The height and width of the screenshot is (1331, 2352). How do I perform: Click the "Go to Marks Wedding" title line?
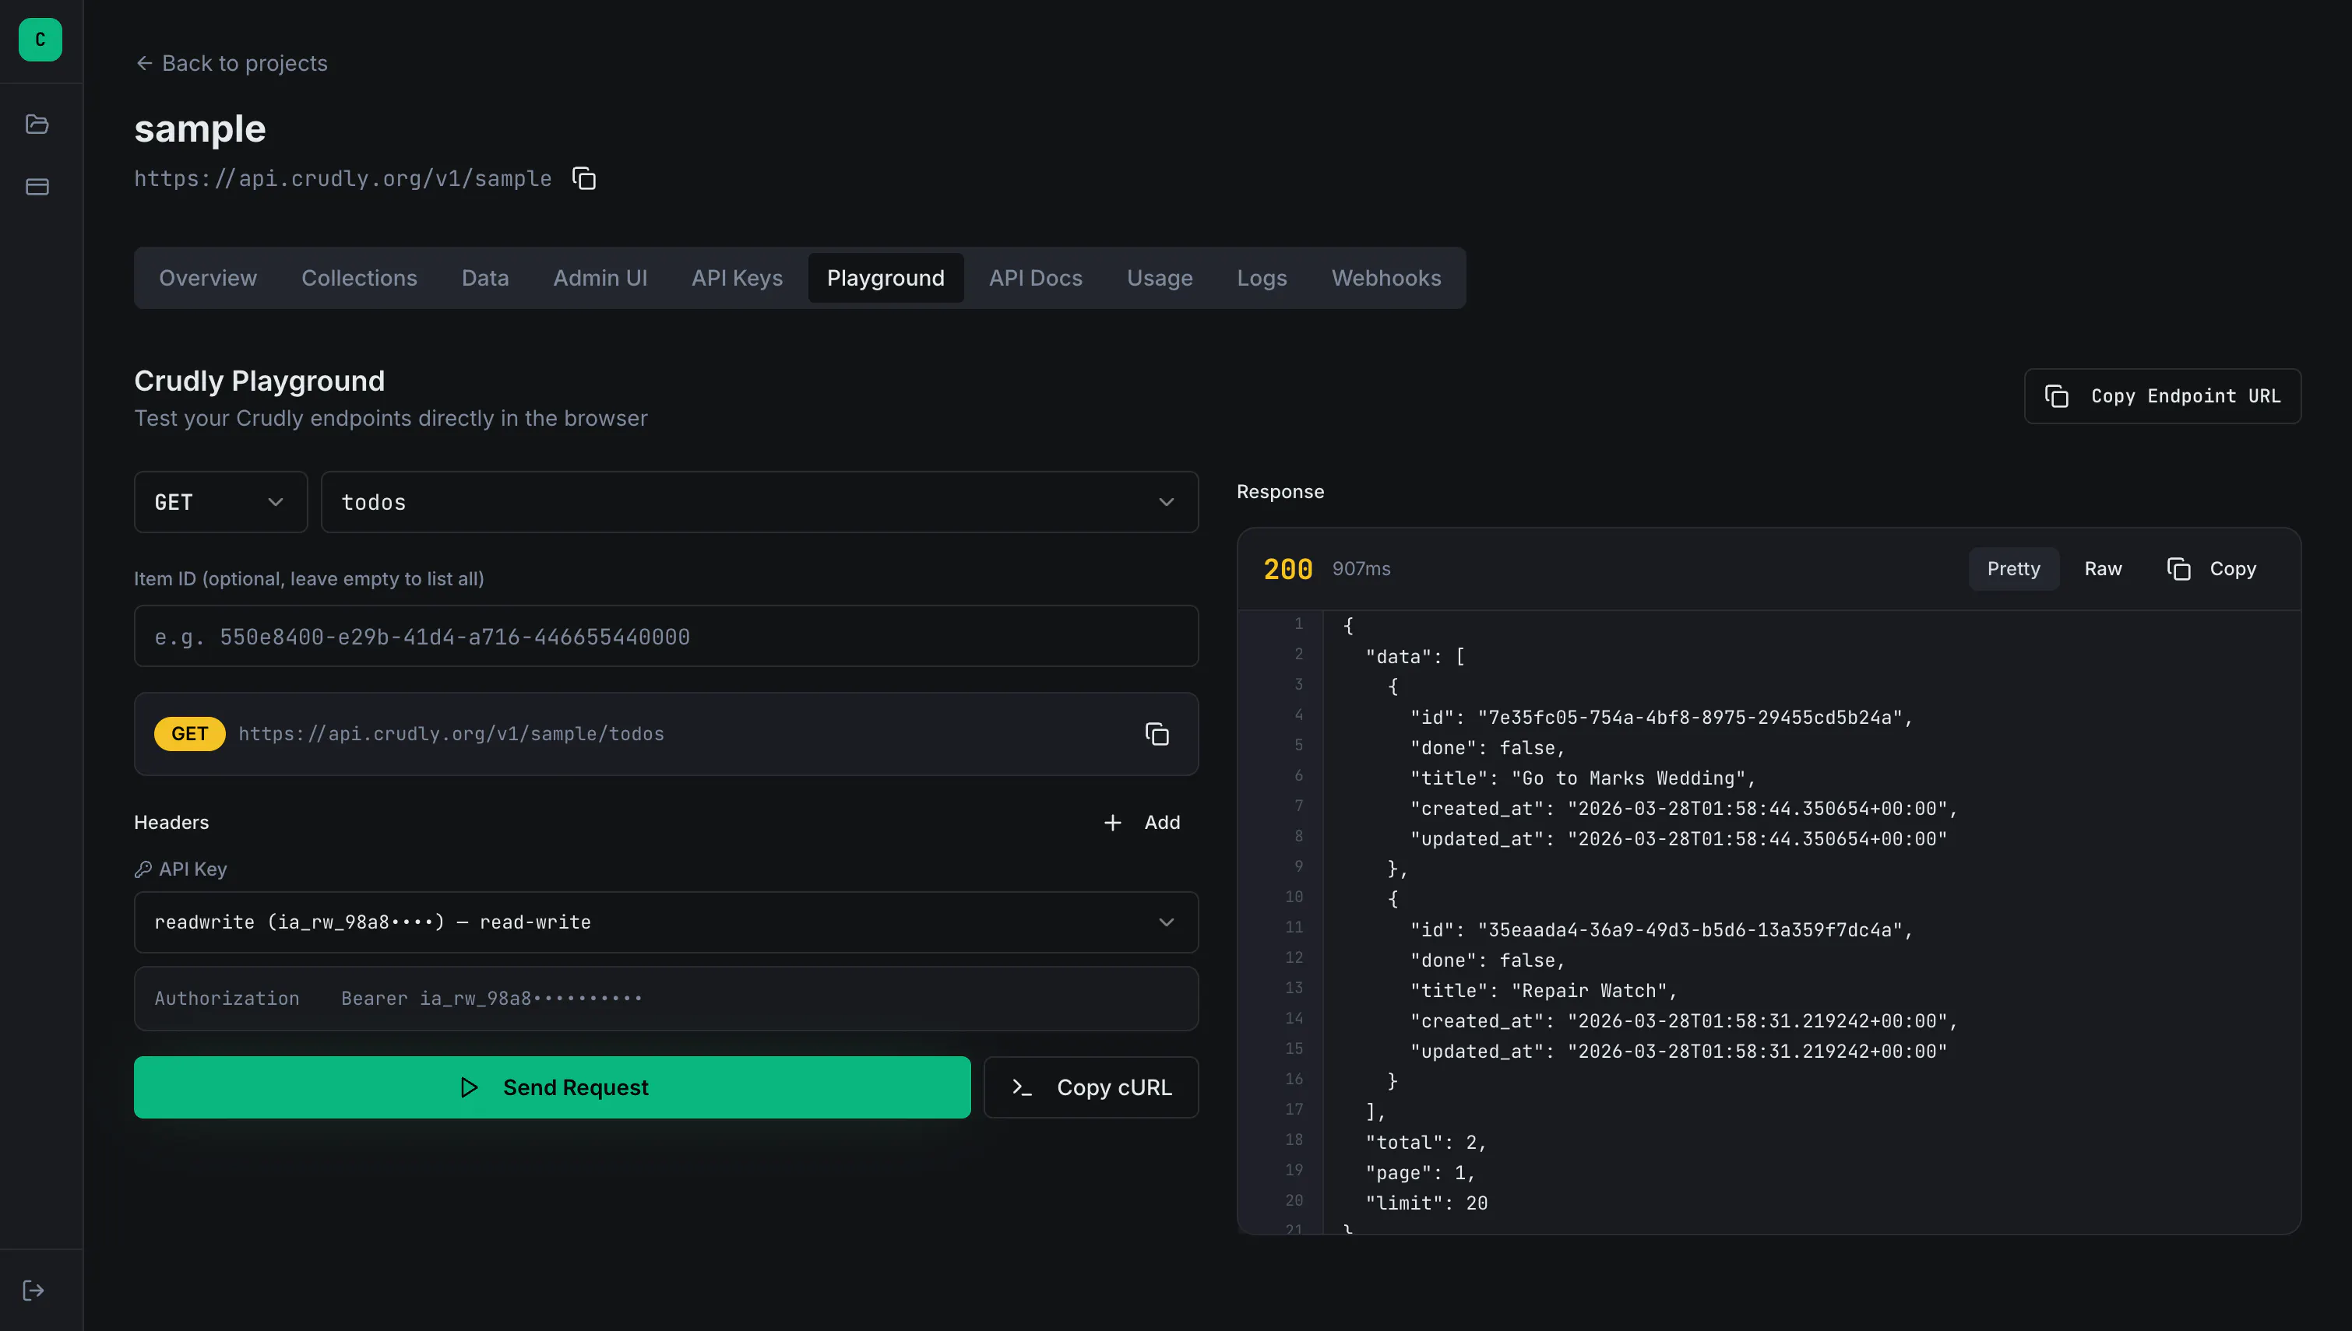tap(1582, 778)
